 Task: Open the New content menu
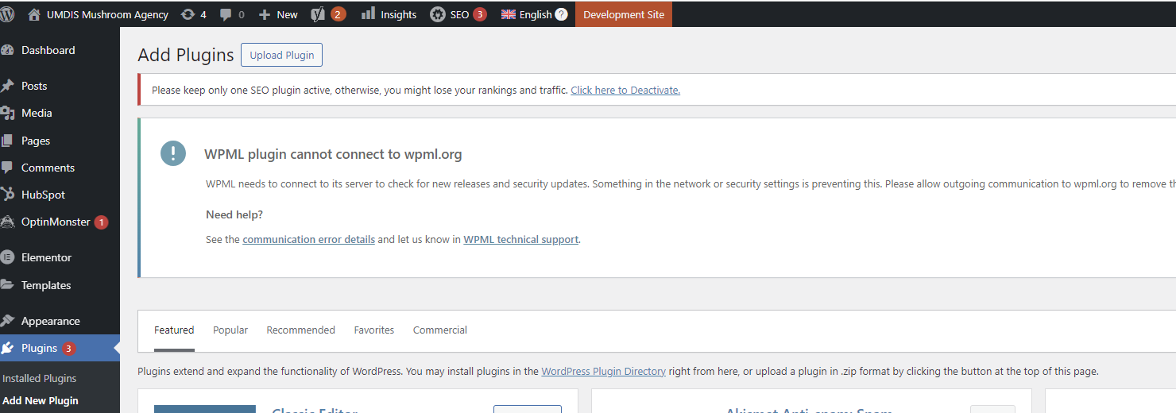pos(278,14)
